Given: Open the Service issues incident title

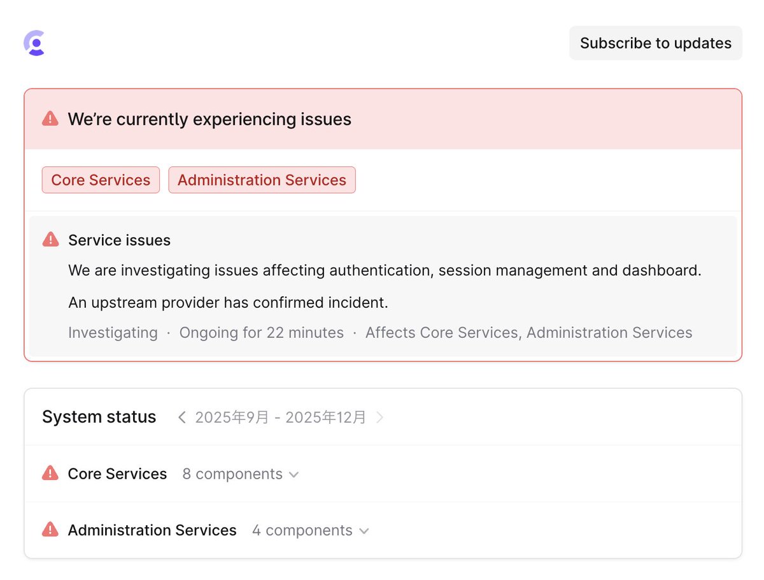Looking at the screenshot, I should (120, 240).
